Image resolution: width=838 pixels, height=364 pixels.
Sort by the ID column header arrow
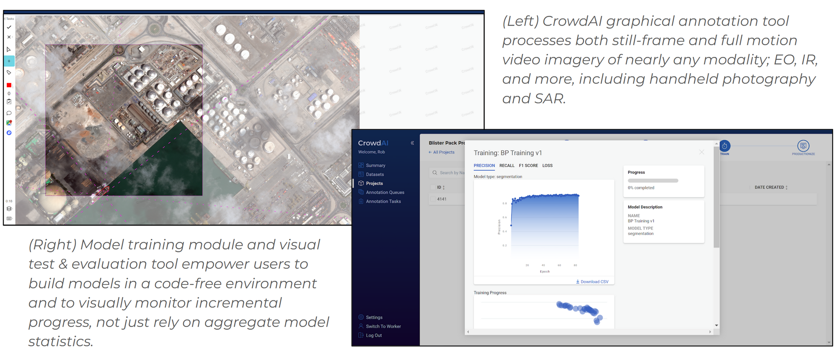pyautogui.click(x=444, y=187)
